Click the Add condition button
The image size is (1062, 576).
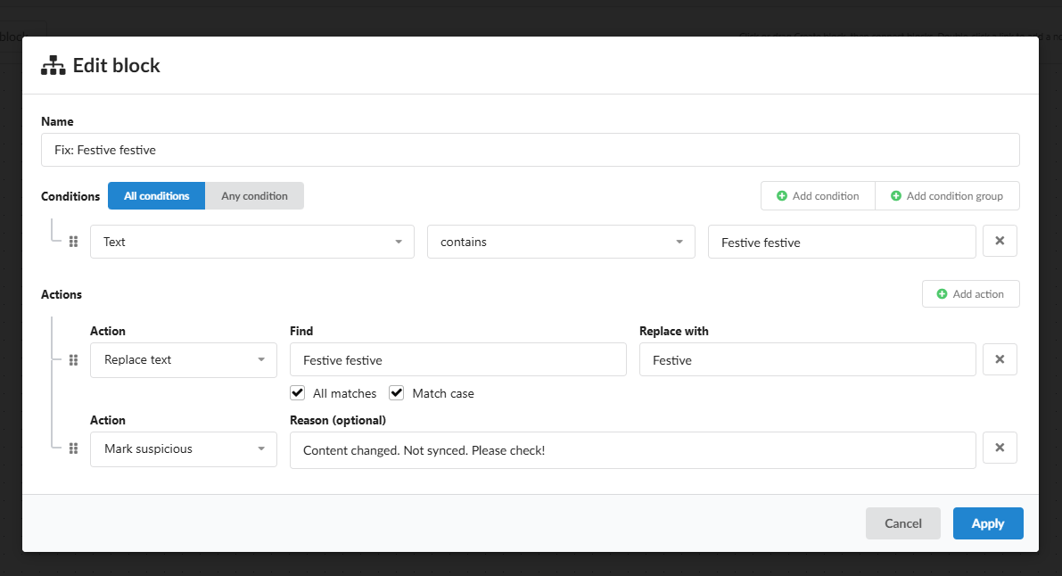click(818, 196)
